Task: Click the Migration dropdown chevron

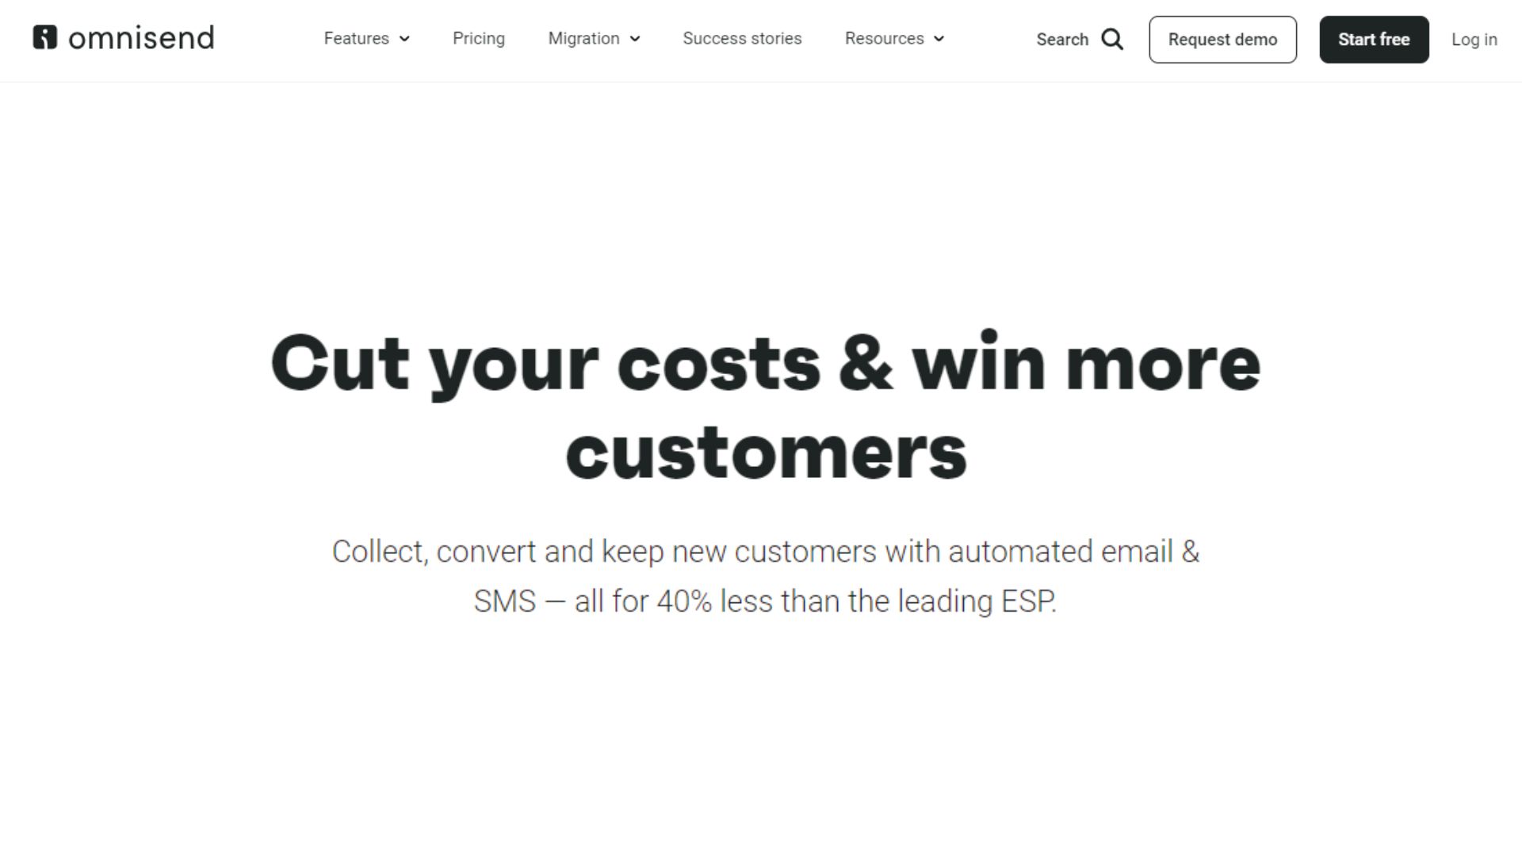Action: [636, 39]
